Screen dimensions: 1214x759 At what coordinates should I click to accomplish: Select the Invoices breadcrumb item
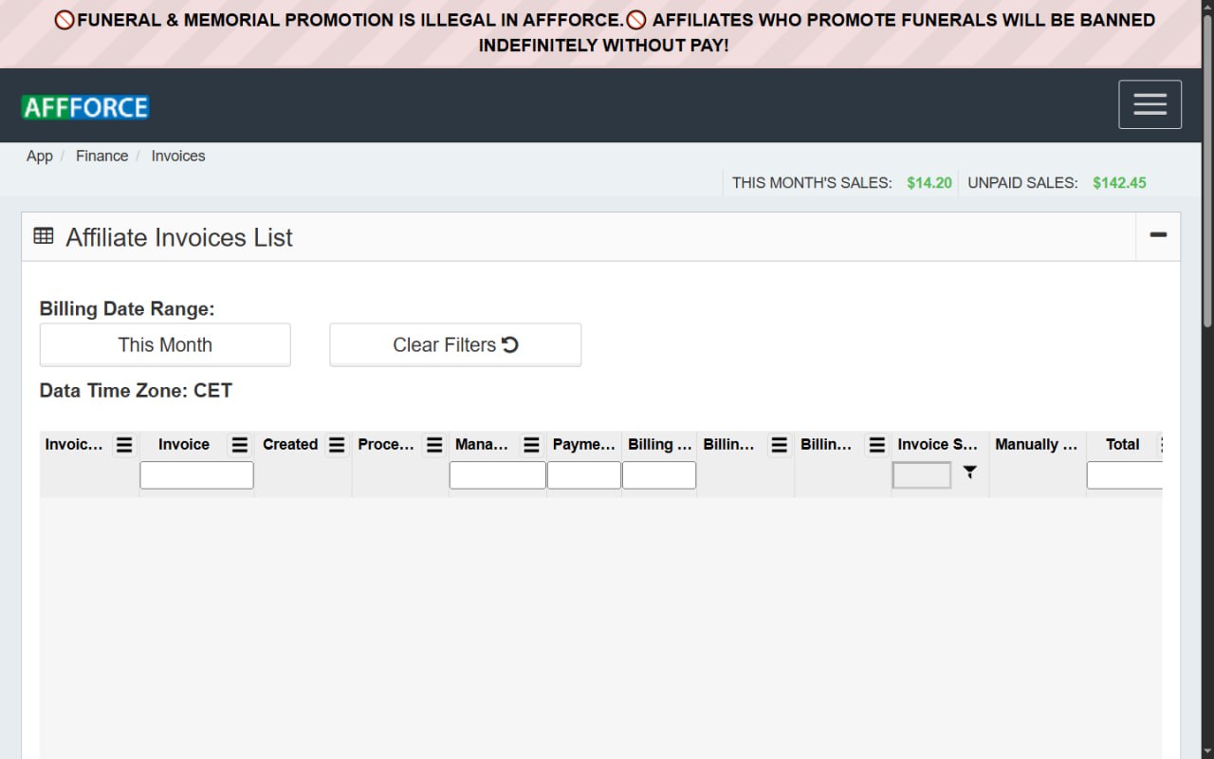click(178, 157)
